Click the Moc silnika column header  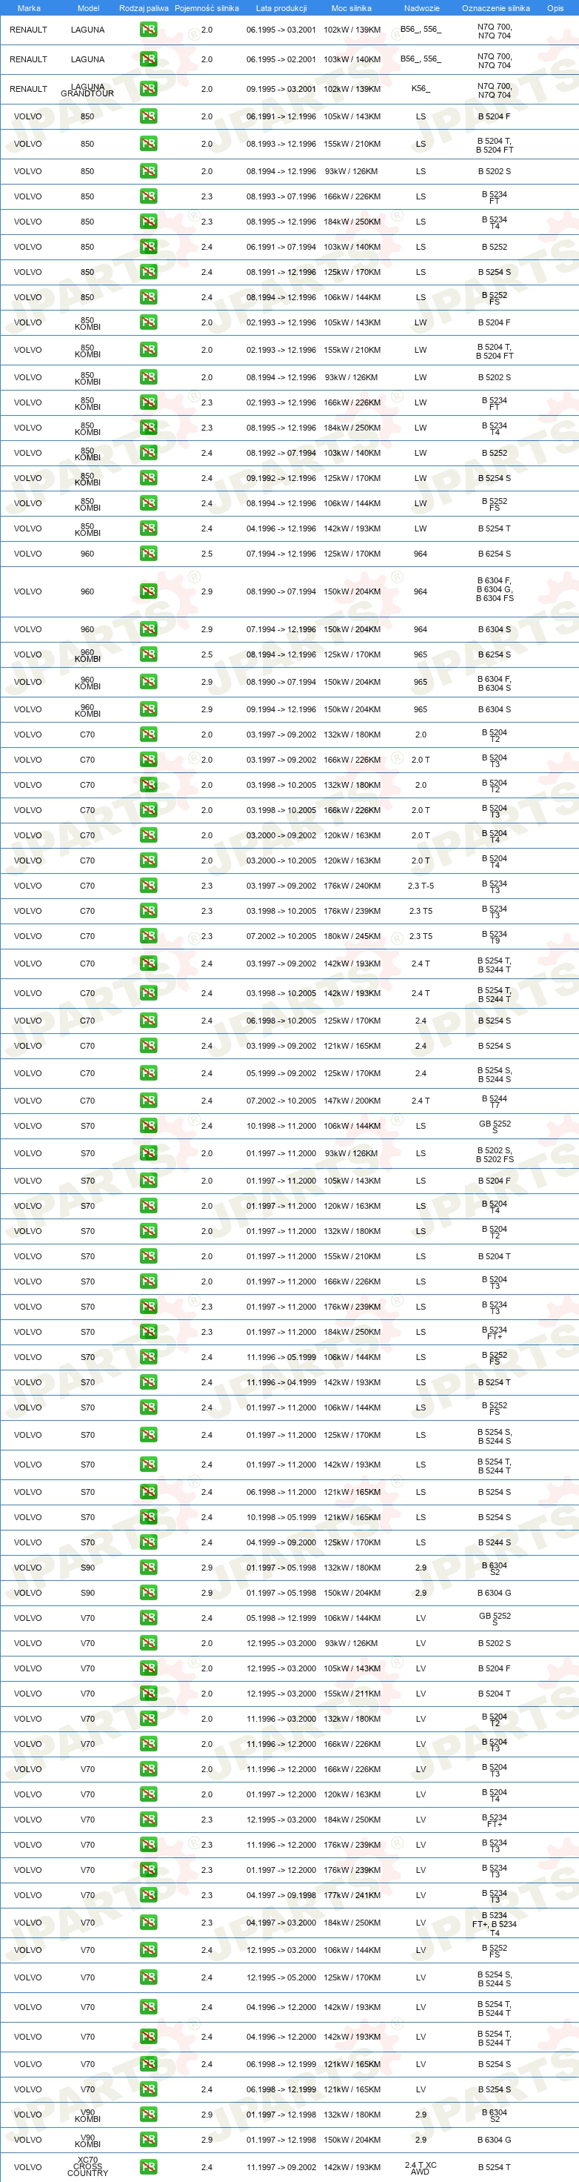coord(351,7)
